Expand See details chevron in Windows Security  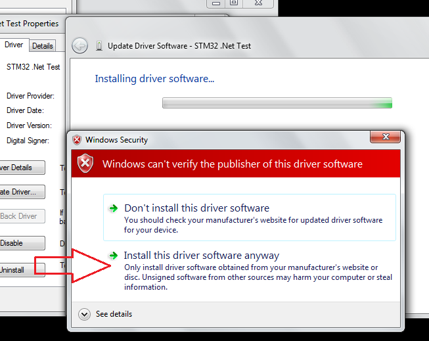(84, 314)
